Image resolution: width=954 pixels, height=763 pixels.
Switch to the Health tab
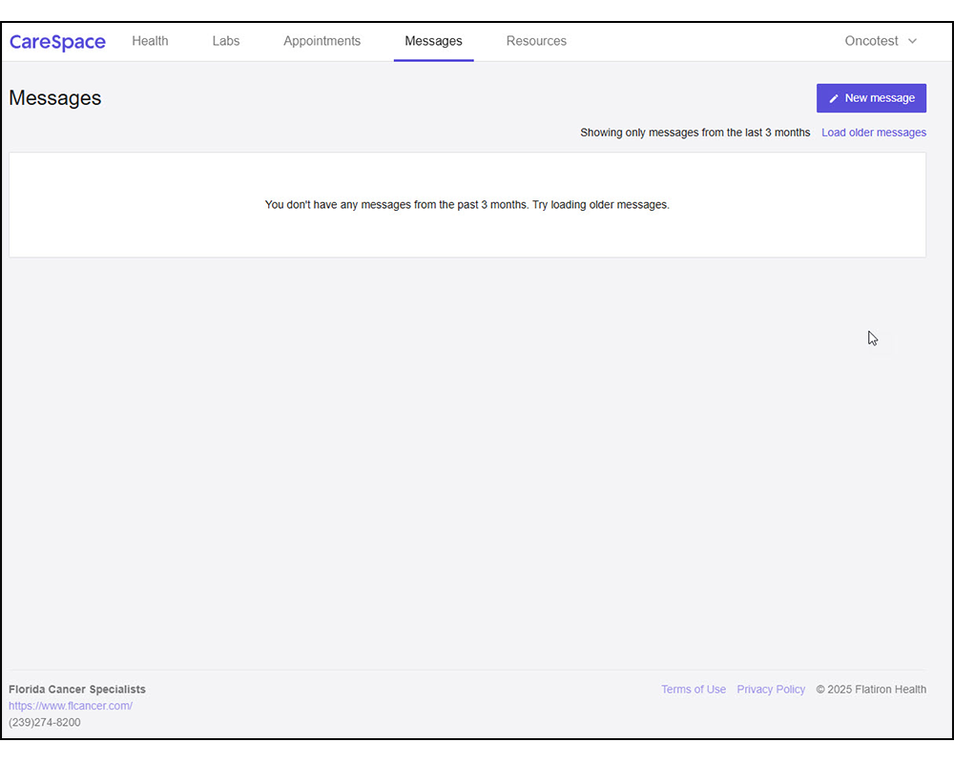click(x=149, y=41)
